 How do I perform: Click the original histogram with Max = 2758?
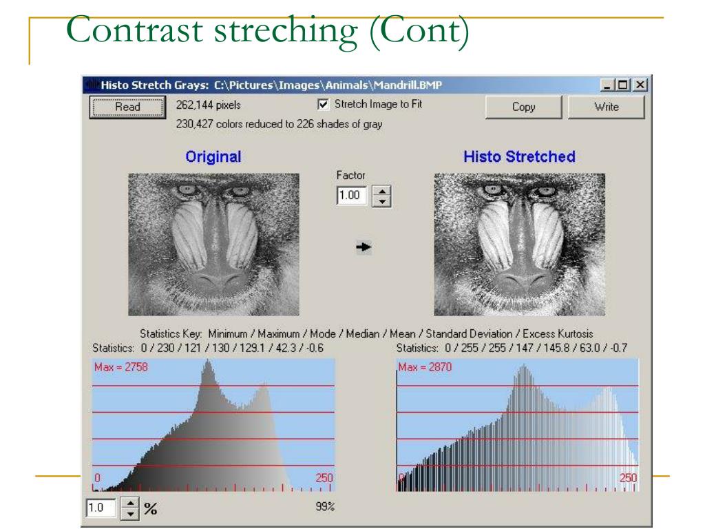click(213, 424)
